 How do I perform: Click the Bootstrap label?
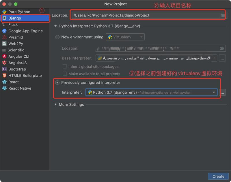(x=17, y=69)
